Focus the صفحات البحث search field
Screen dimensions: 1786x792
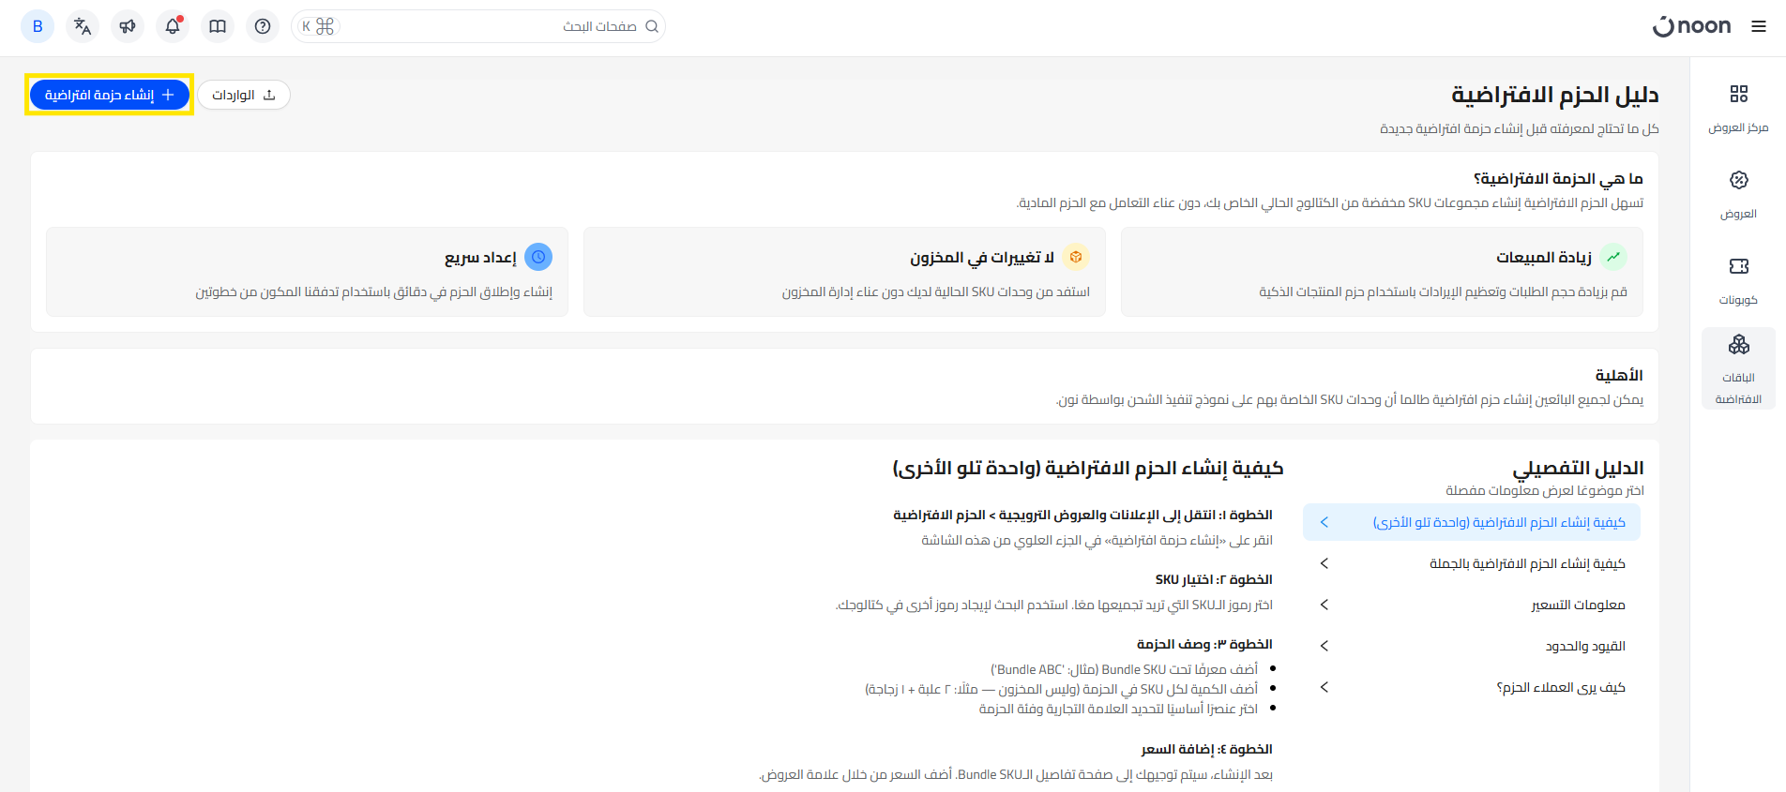(478, 26)
